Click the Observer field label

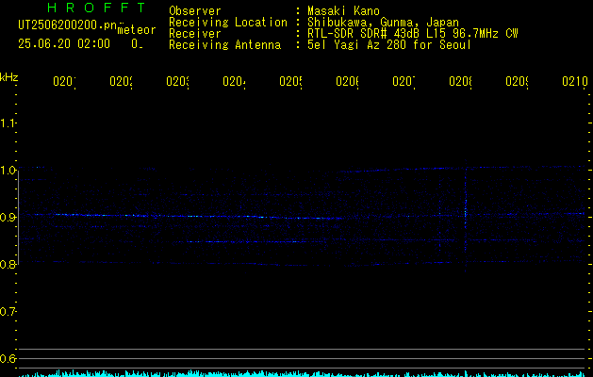pos(195,10)
